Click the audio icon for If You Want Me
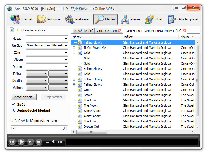The image size is (206, 154). (x=80, y=48)
